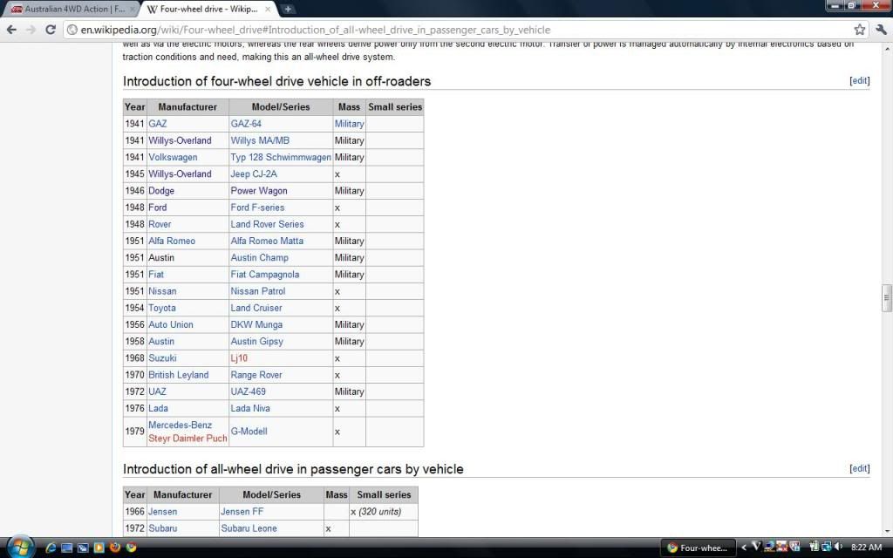Edit the off-roaders section via edit link
Viewport: 893px width, 558px height.
point(859,81)
